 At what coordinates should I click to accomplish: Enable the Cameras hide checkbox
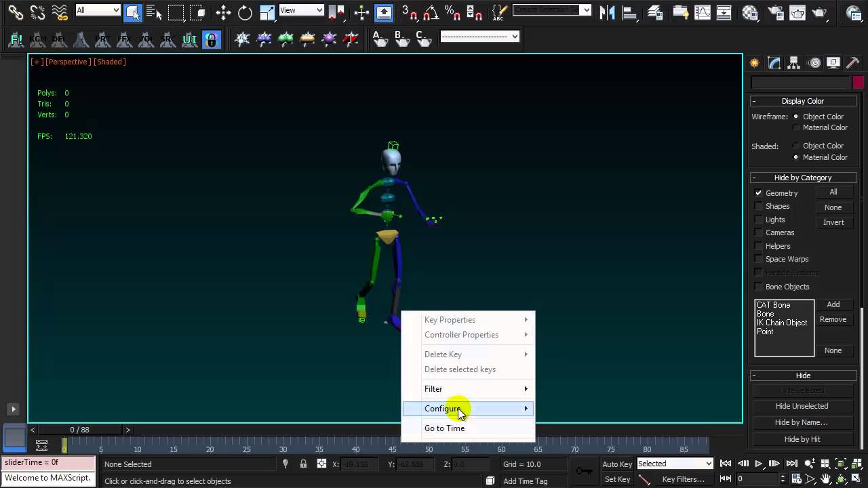coord(759,232)
